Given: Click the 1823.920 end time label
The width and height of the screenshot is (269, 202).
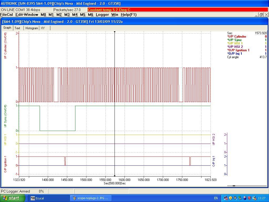Looking at the screenshot, I should pos(210,180).
